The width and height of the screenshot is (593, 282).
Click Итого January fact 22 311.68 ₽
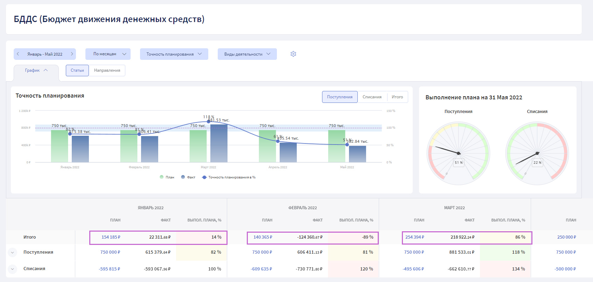160,237
